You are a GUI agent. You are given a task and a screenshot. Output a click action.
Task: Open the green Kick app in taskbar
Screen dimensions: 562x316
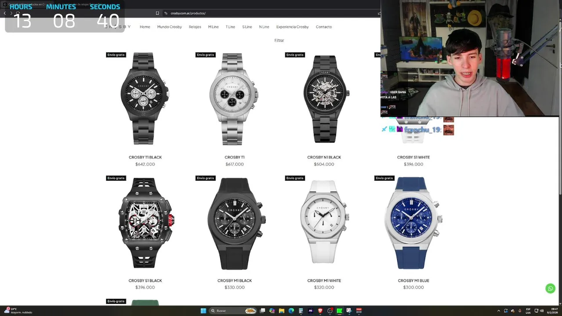pyautogui.click(x=339, y=311)
